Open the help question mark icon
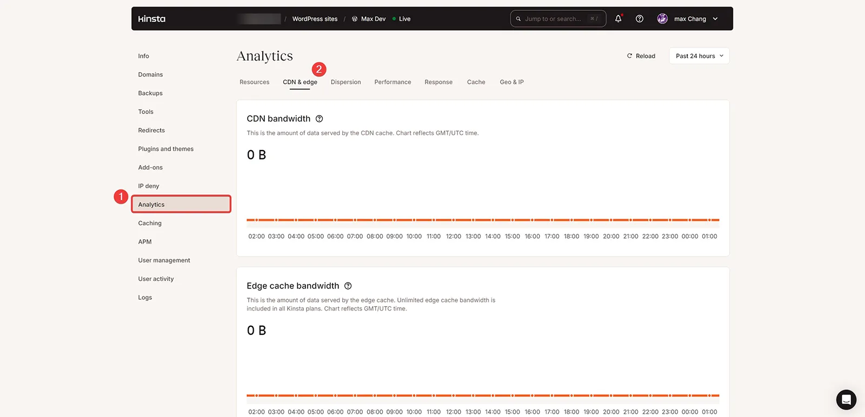 click(640, 19)
